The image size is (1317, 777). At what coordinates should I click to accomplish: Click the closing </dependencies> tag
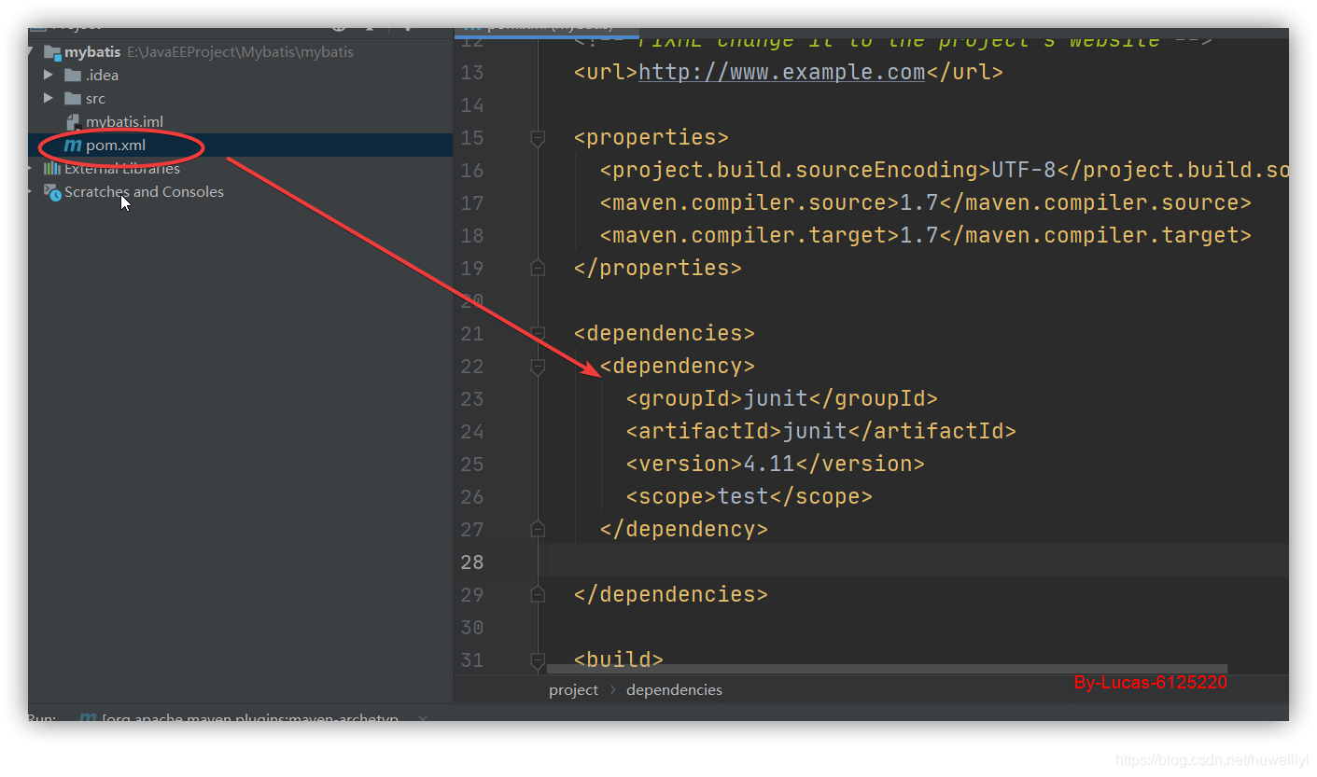tap(671, 594)
